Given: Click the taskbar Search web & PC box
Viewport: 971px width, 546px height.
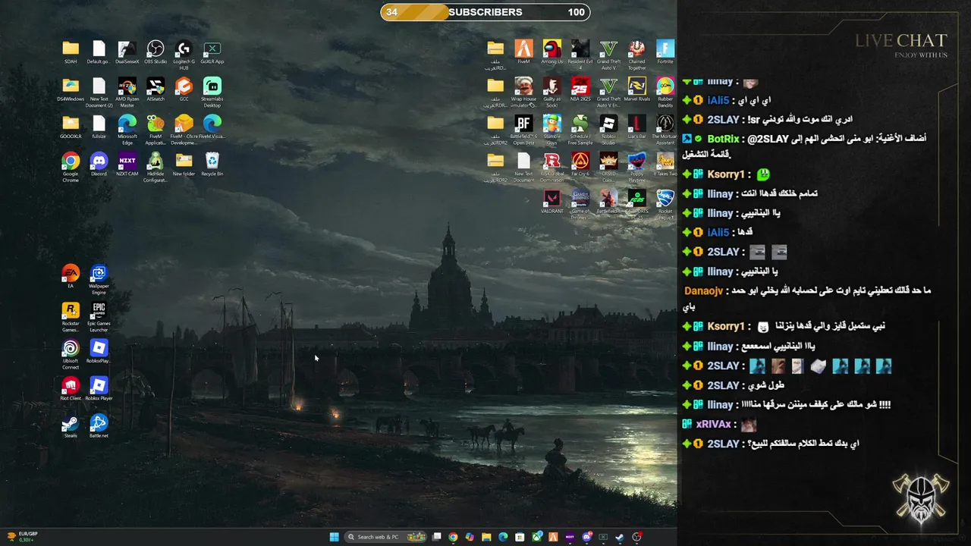Looking at the screenshot, I should point(385,537).
